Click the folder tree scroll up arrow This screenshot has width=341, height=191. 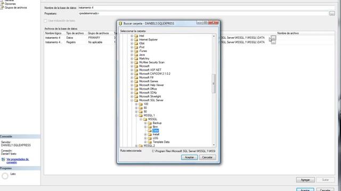tap(214, 36)
